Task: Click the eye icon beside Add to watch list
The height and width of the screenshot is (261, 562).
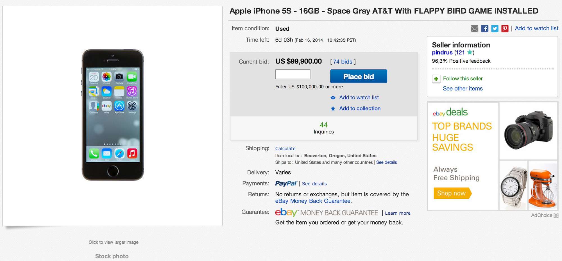Action: click(333, 98)
